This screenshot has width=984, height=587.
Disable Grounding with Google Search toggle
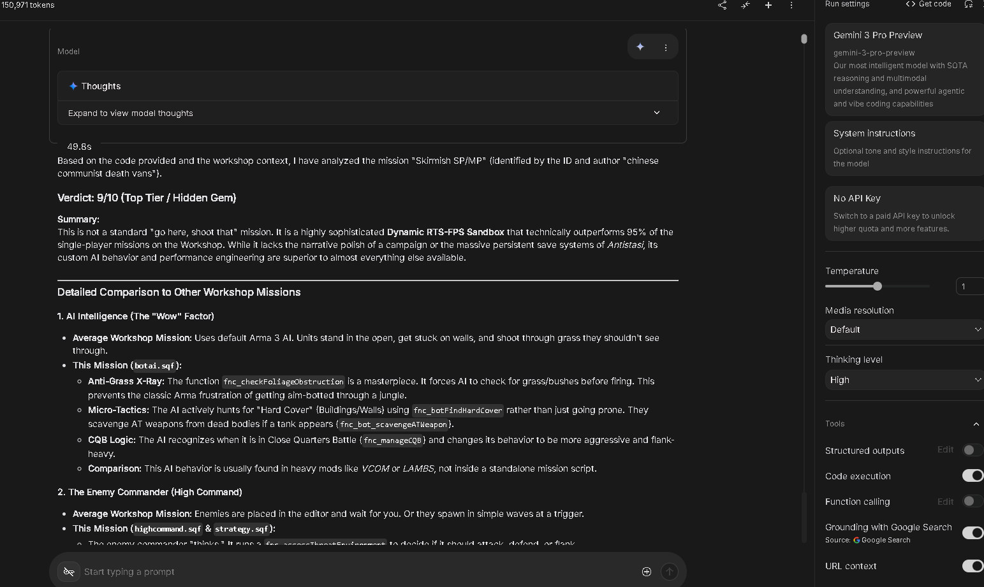point(973,532)
